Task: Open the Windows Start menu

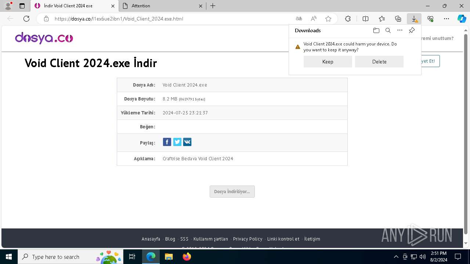Action: 8,257
